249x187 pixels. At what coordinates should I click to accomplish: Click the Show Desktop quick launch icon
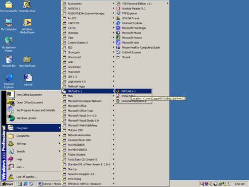coord(20,184)
